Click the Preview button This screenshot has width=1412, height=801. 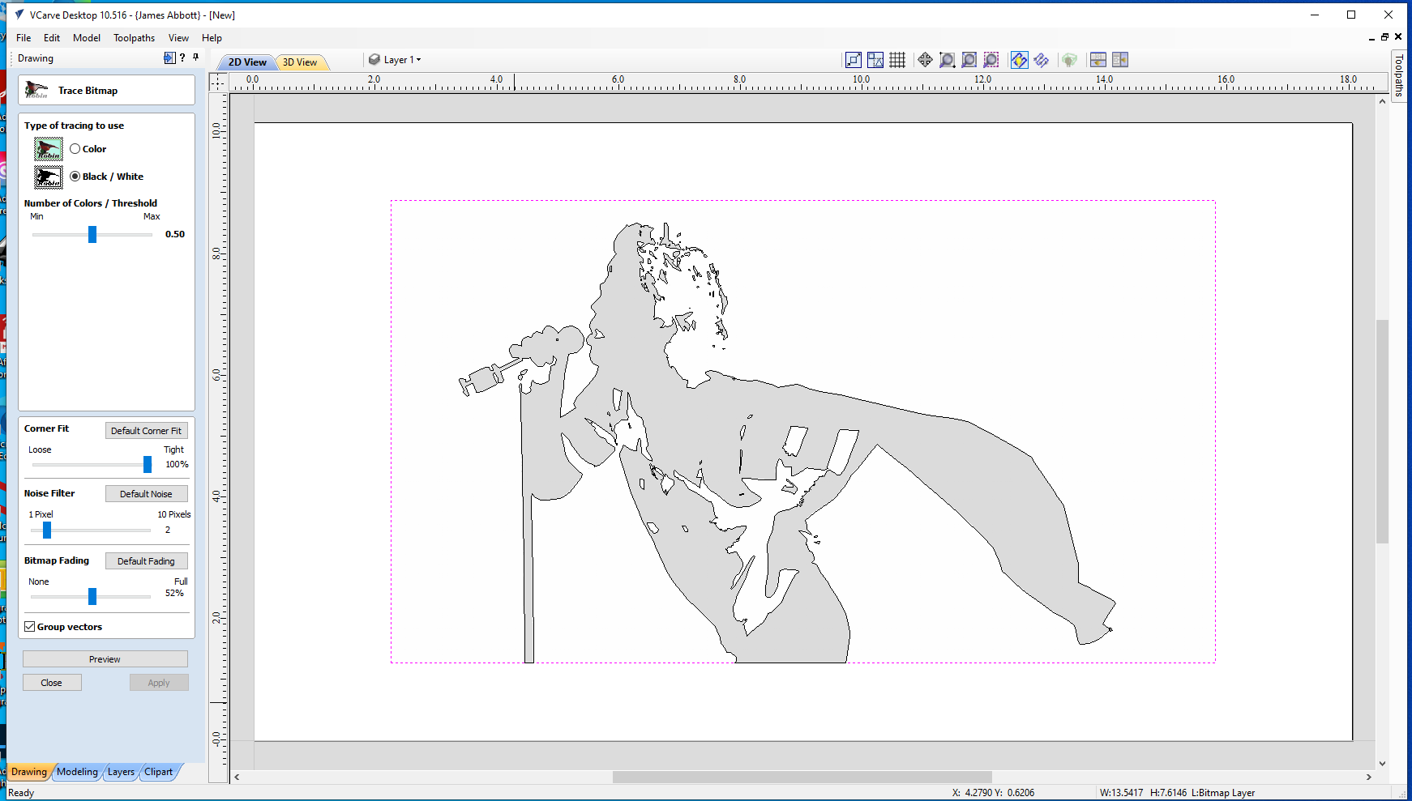tap(105, 659)
